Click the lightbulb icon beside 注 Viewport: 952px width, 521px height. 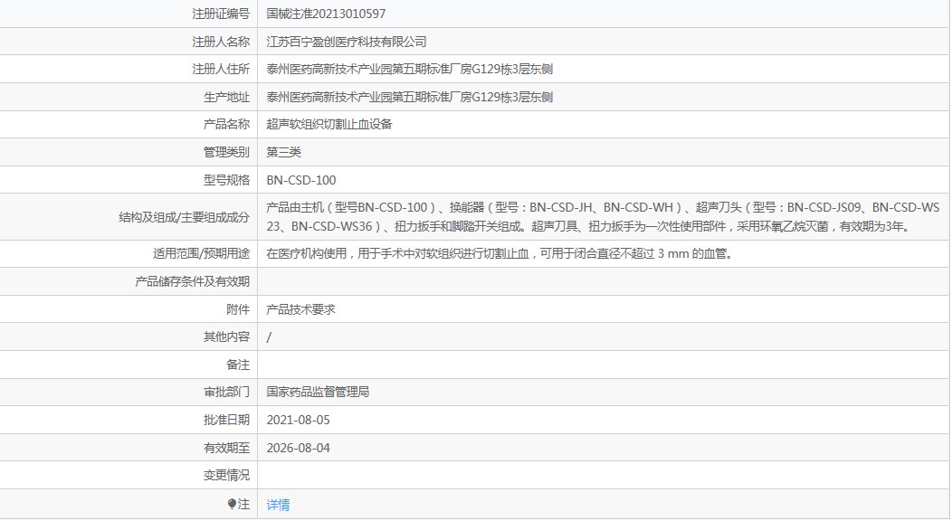232,504
